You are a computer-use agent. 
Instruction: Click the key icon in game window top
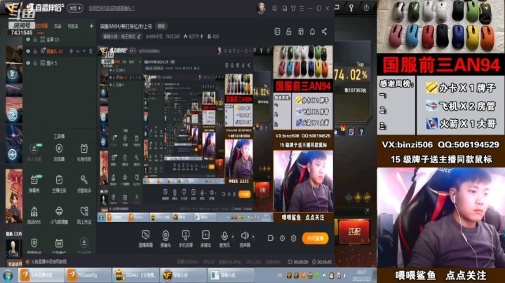[x=351, y=8]
